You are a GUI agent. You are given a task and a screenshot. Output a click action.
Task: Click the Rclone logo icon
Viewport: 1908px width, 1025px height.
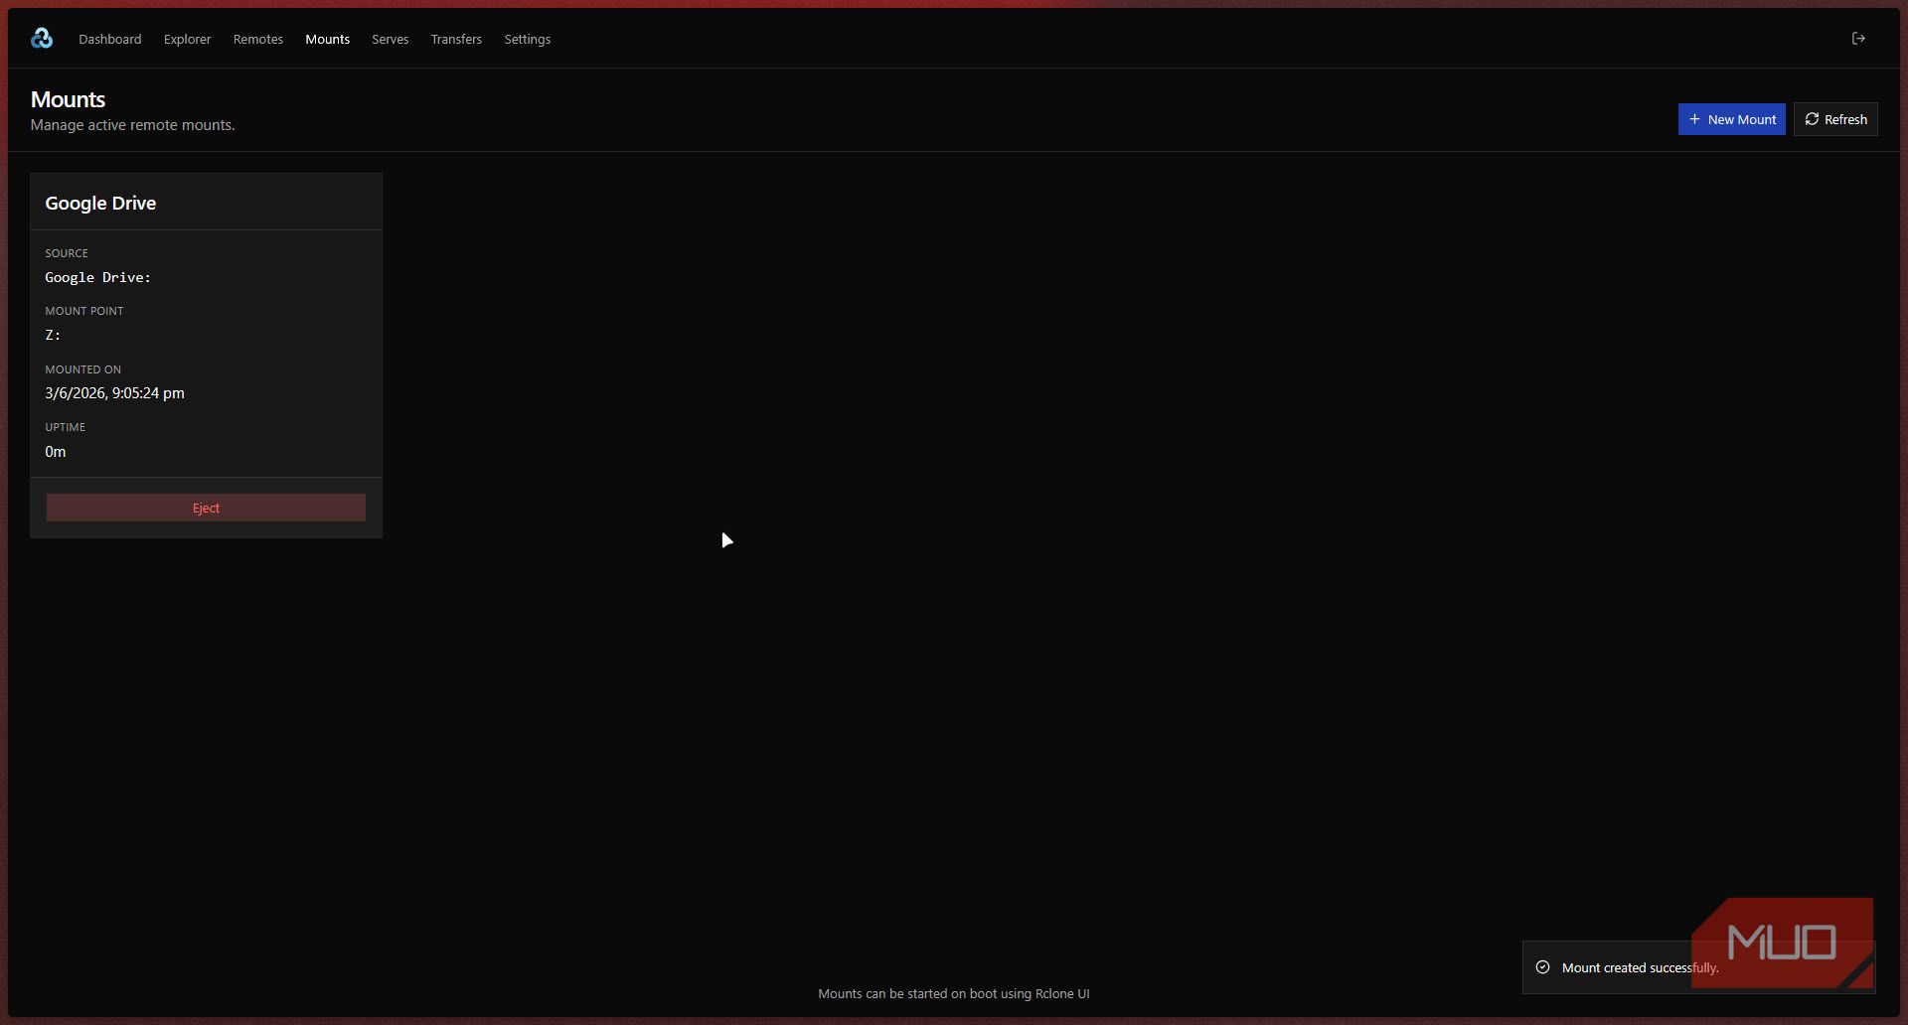pos(42,39)
